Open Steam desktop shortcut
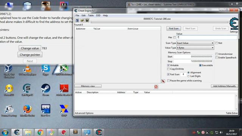The width and height of the screenshot is (242, 136). pyautogui.click(x=45, y=90)
